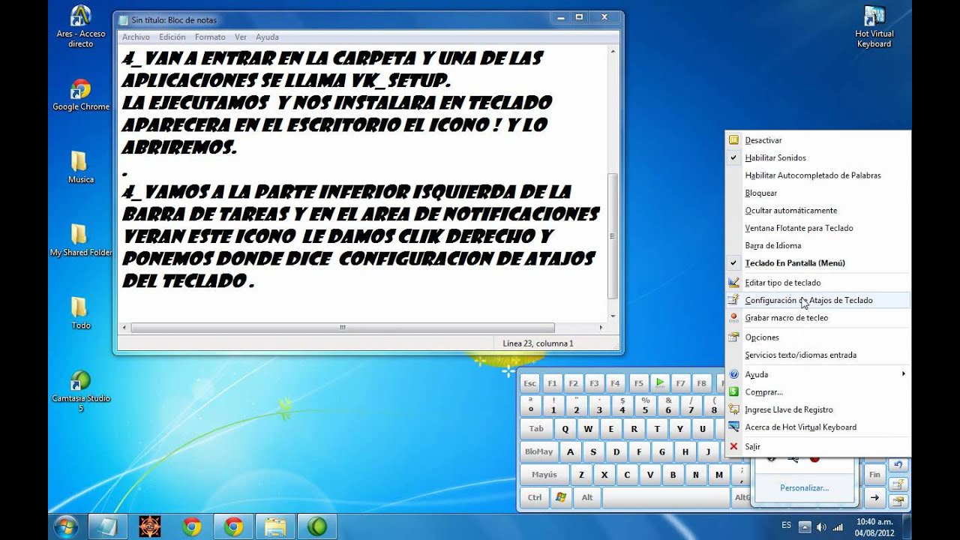Open the orange game icon in taskbar
Screen dimensions: 960x540
pyautogui.click(x=149, y=526)
